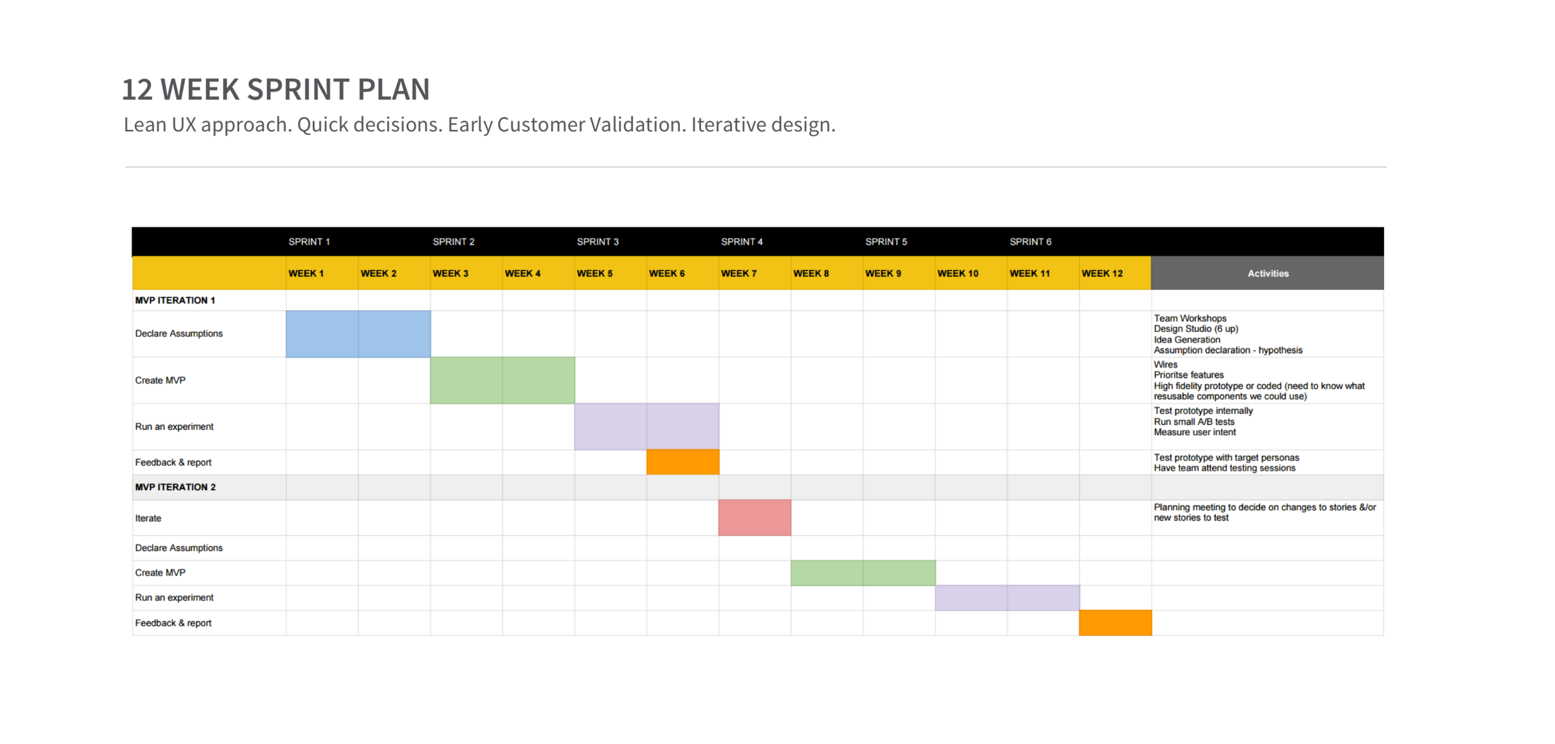1555x744 pixels.
Task: Click 'Assumption declaration - hypothesis' text
Action: coord(1228,350)
